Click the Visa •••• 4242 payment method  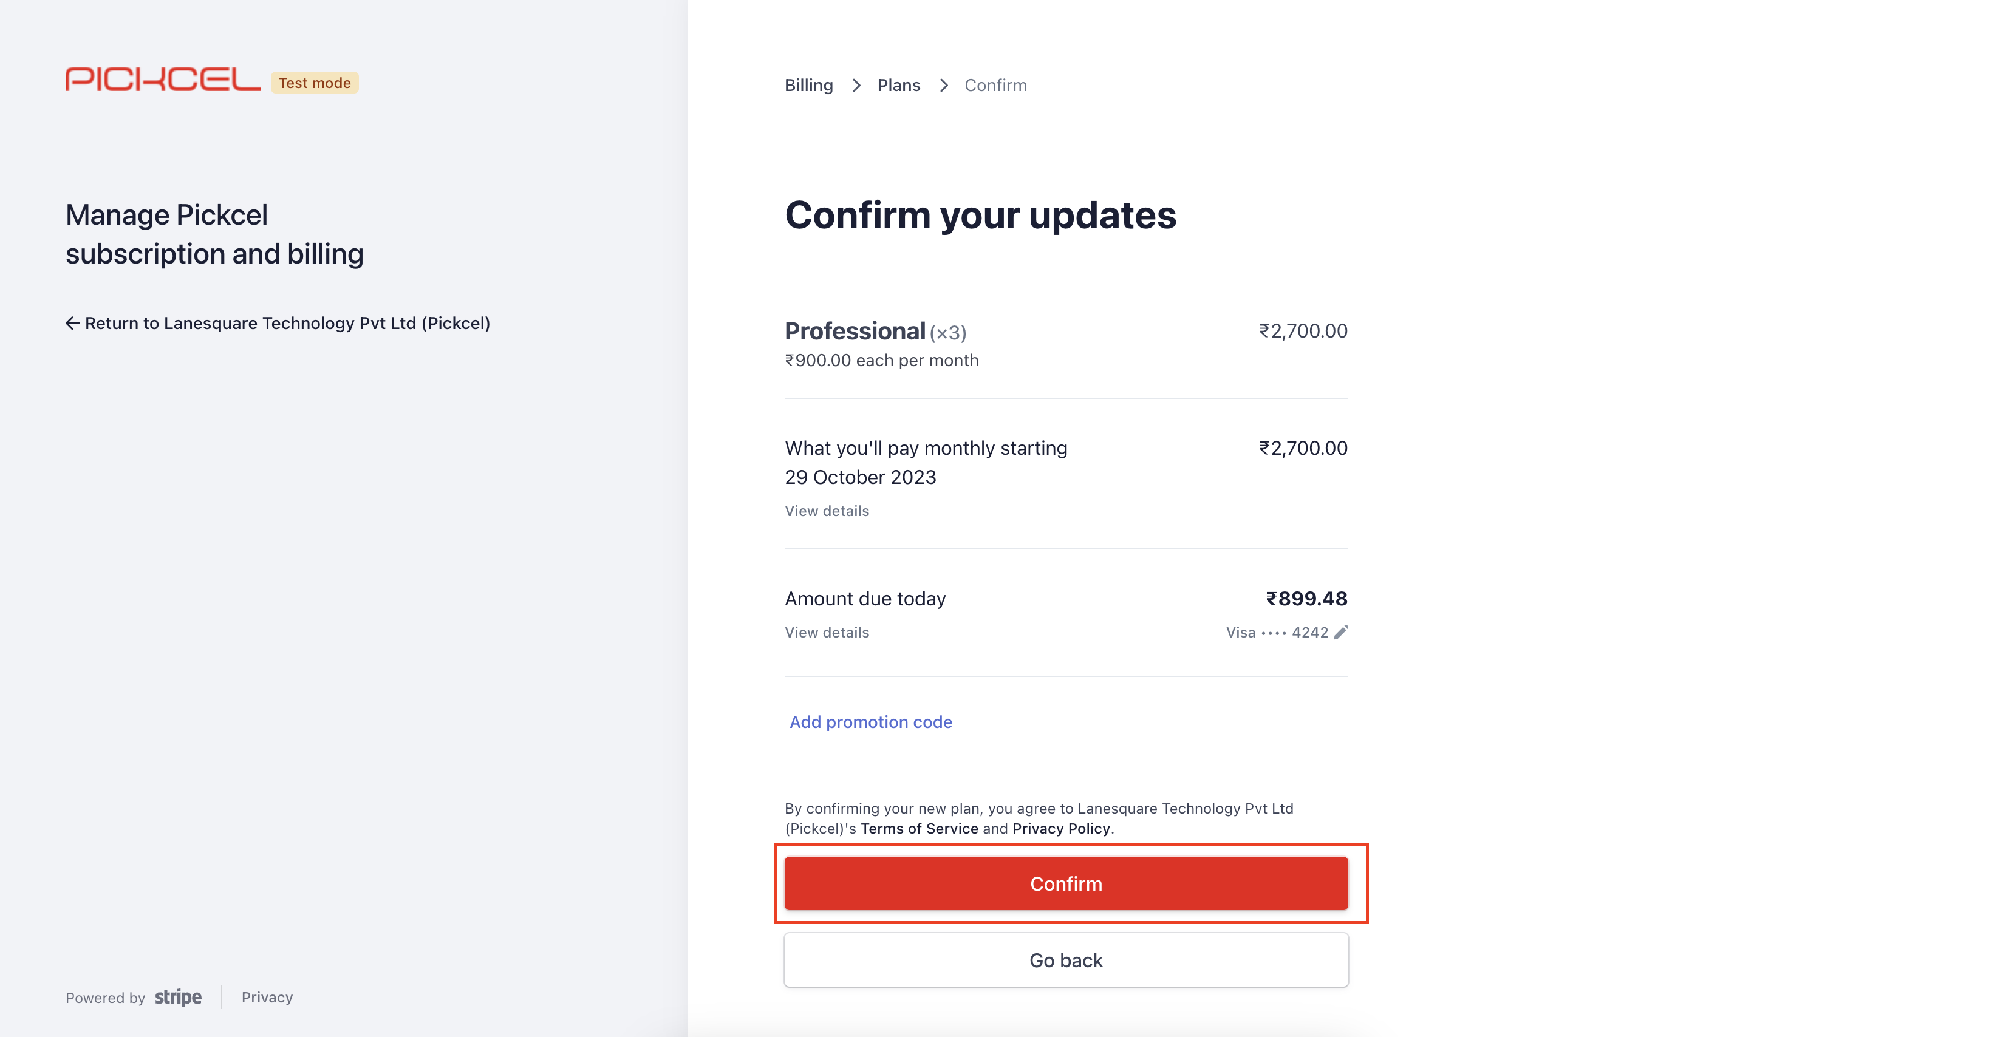pyautogui.click(x=1277, y=633)
